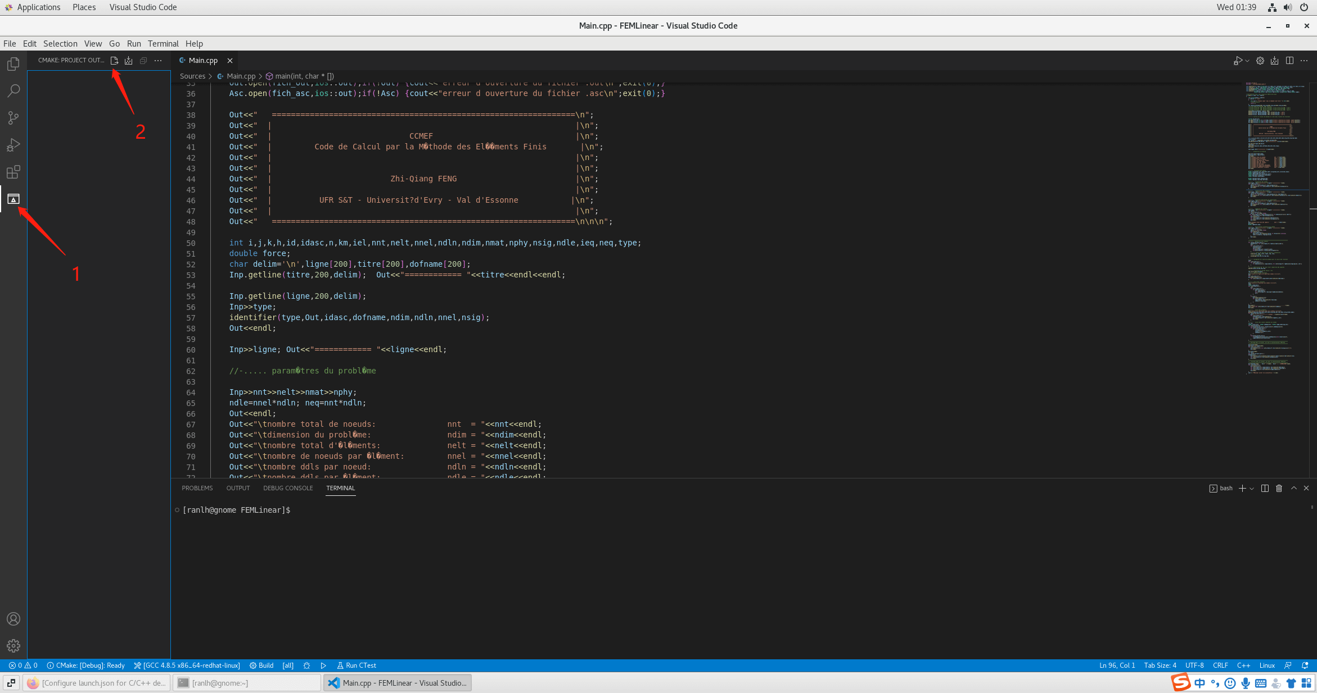Change the [all] build target
1317x693 pixels.
(288, 665)
